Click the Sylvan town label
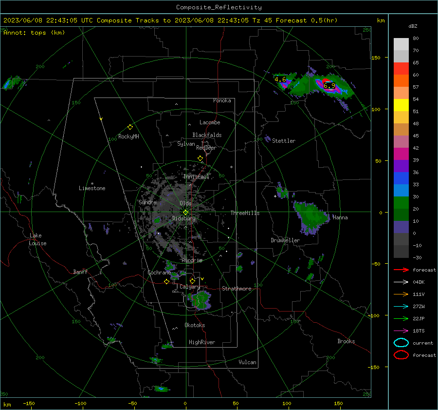Viewport: 438px width, 410px height. pyautogui.click(x=186, y=144)
